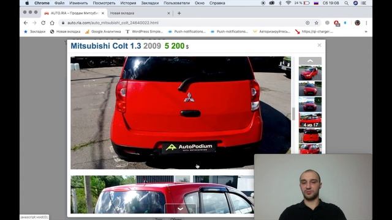Click the price 5 200 $
Image resolution: width=392 pixels, height=220 pixels.
177,46
